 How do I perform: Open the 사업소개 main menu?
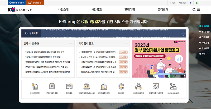coord(63,9)
